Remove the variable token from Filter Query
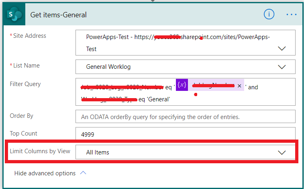 239,86
